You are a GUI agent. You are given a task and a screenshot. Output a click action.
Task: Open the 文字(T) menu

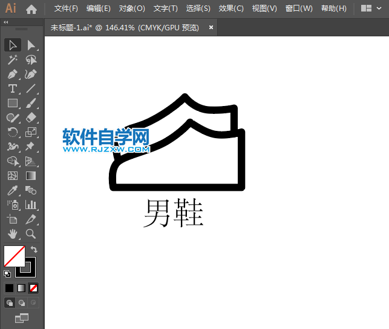tap(166, 8)
